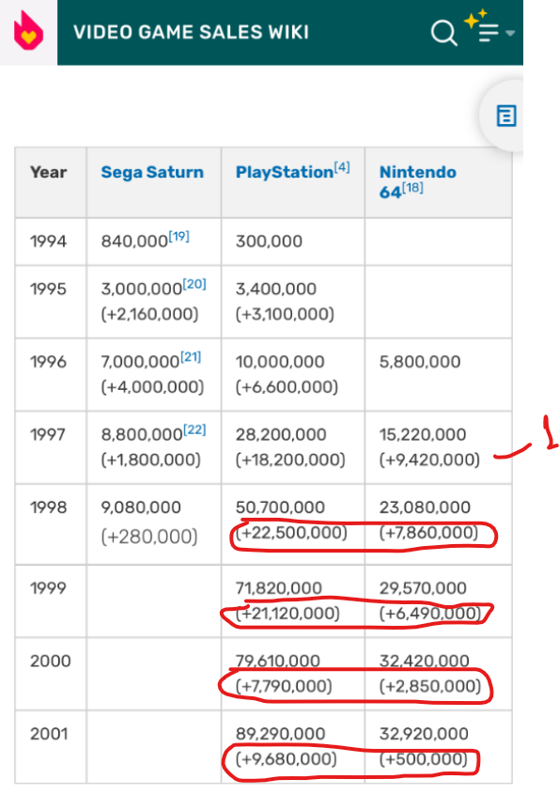This screenshot has height=795, width=559.
Task: Open citation [4] next to PlayStation
Action: tap(342, 167)
